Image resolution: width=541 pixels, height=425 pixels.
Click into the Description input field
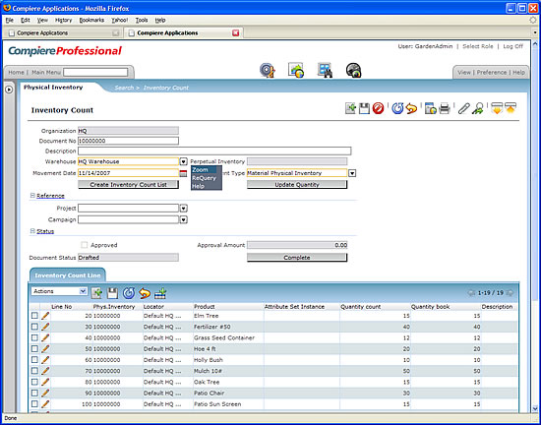pos(214,152)
